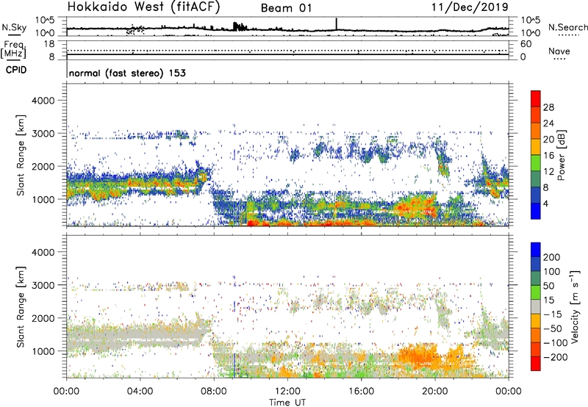Image resolution: width=588 pixels, height=407 pixels.
Task: Click the dotted line sample beside Nave
Action: pyautogui.click(x=559, y=60)
